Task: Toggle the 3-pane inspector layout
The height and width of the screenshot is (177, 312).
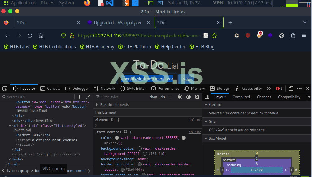Action: pos(207,97)
